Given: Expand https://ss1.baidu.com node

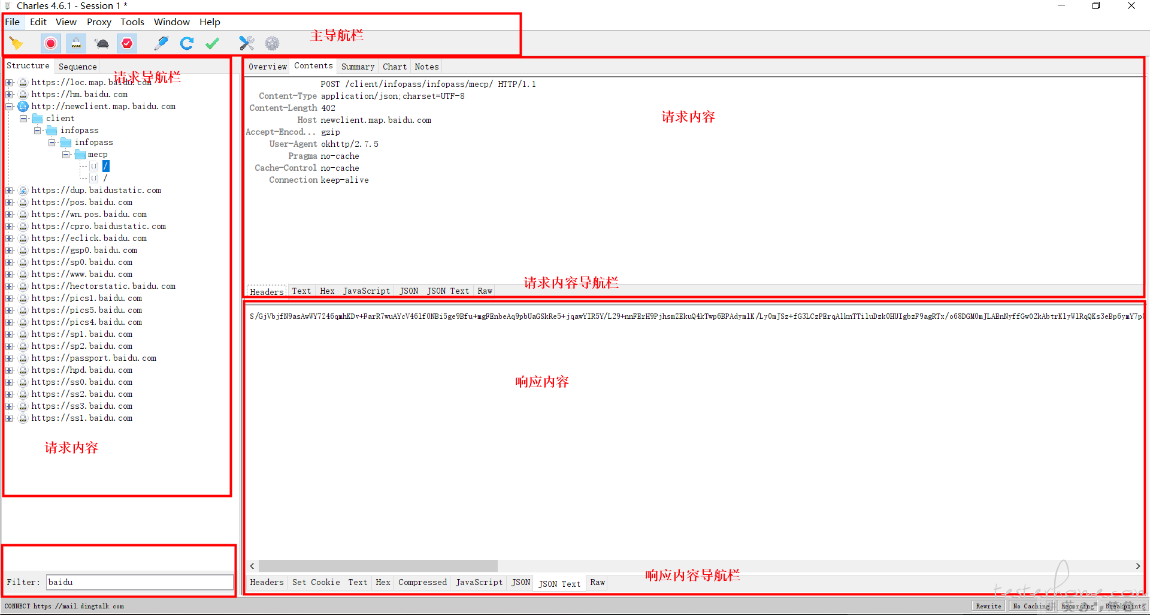Looking at the screenshot, I should [9, 418].
